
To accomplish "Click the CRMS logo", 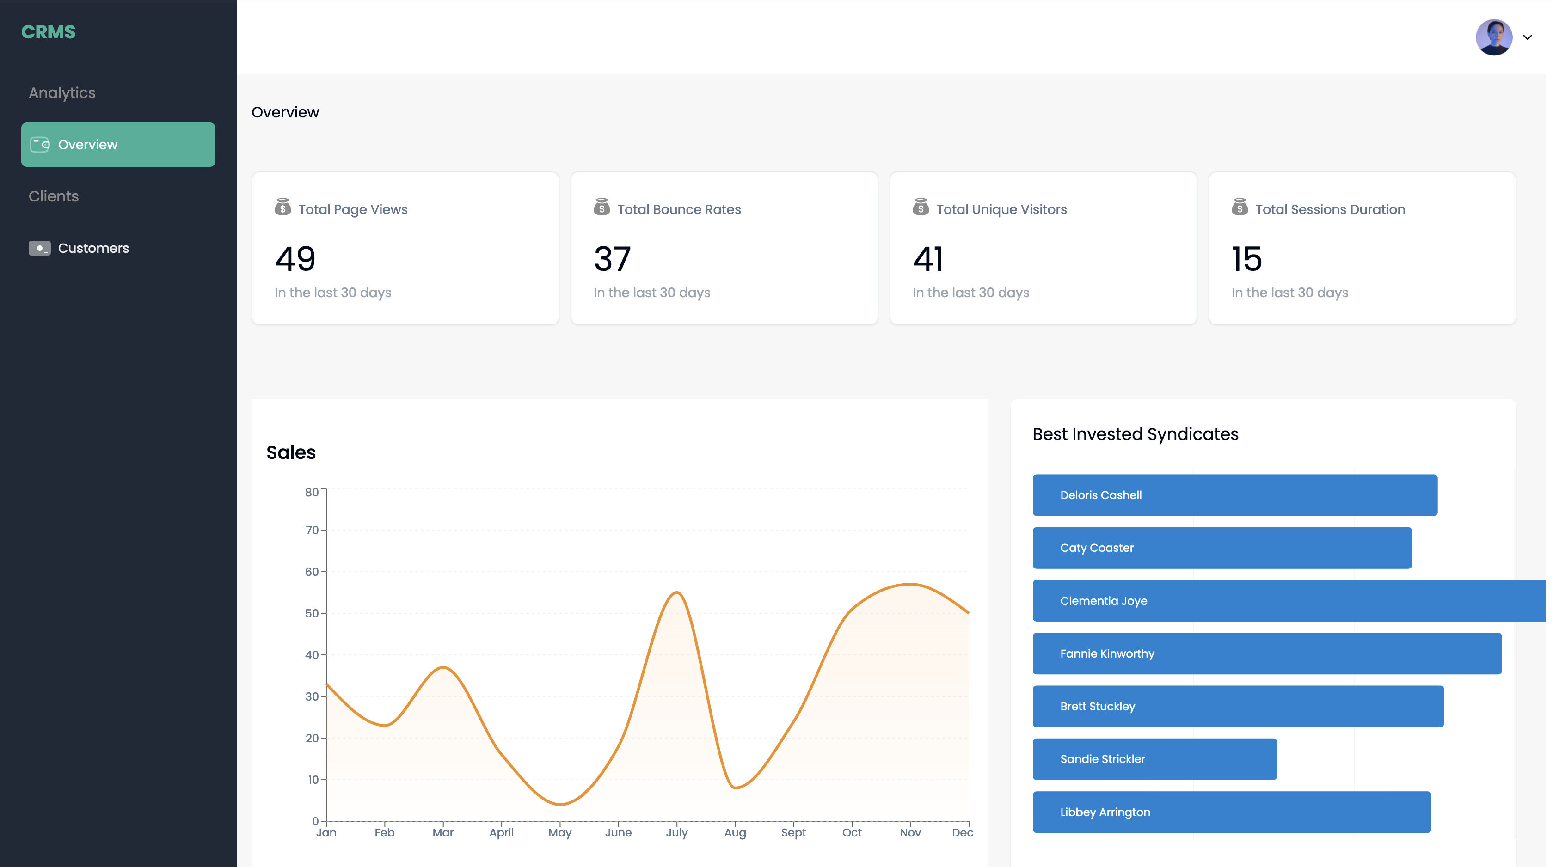I will point(48,32).
